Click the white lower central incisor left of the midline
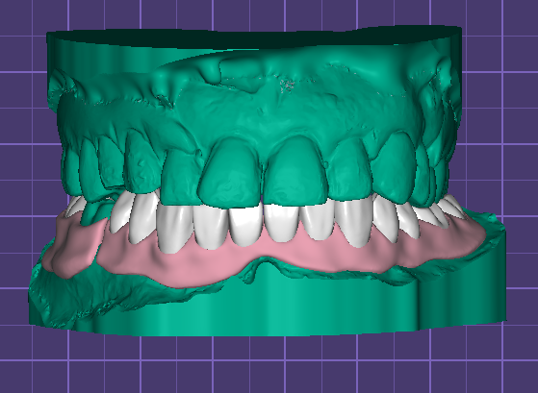This screenshot has height=393, width=538. point(245,225)
